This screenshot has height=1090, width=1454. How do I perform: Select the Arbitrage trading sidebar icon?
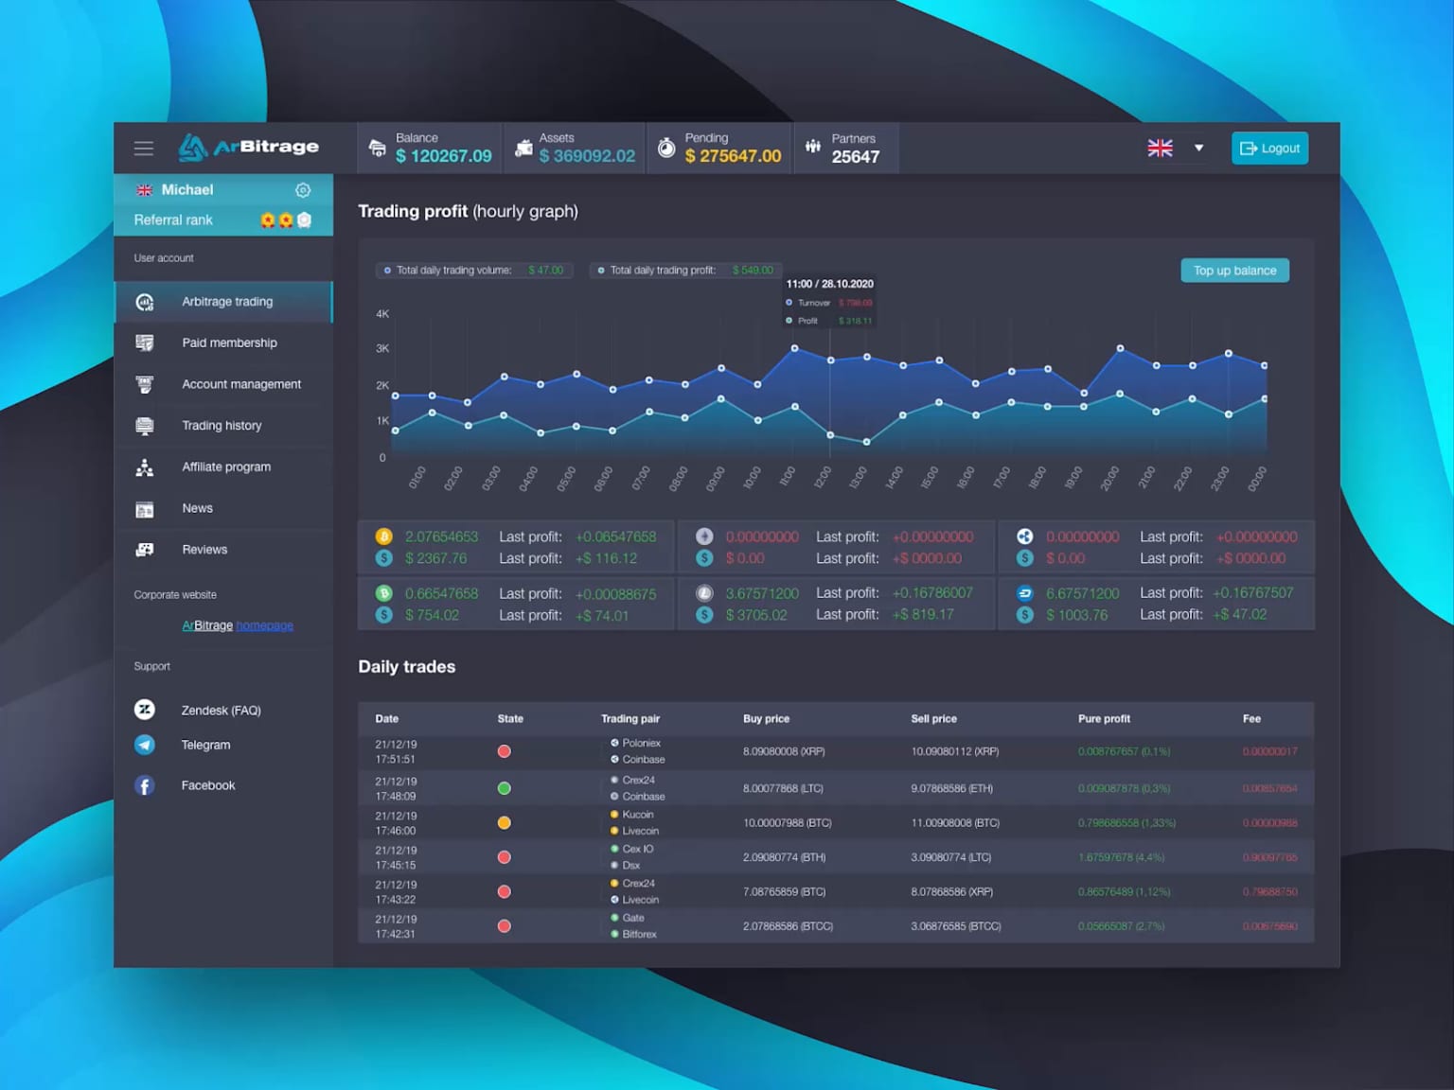pyautogui.click(x=144, y=302)
